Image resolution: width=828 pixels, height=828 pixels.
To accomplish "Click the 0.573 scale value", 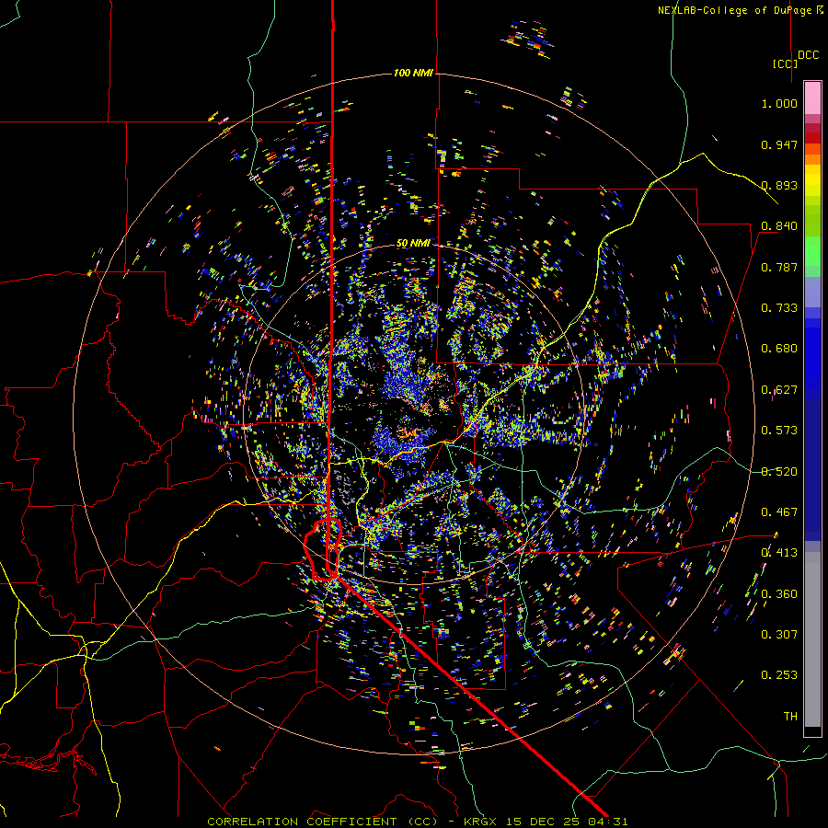I will (x=779, y=431).
